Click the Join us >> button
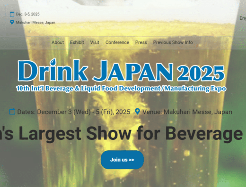This screenshot has height=187, width=246. pyautogui.click(x=122, y=160)
